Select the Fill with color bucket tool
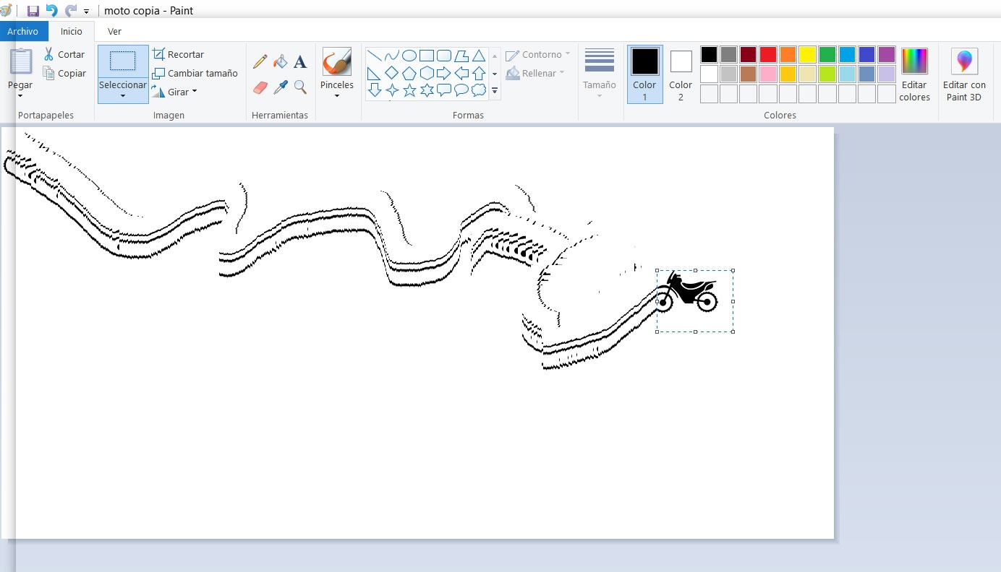Image resolution: width=1001 pixels, height=572 pixels. click(280, 62)
